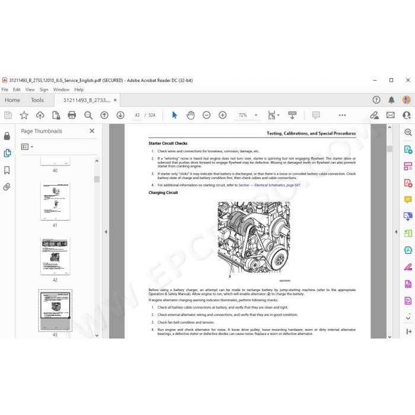Image resolution: width=415 pixels, height=415 pixels.
Task: Click document scrollbar up arrow
Action: (x=390, y=127)
